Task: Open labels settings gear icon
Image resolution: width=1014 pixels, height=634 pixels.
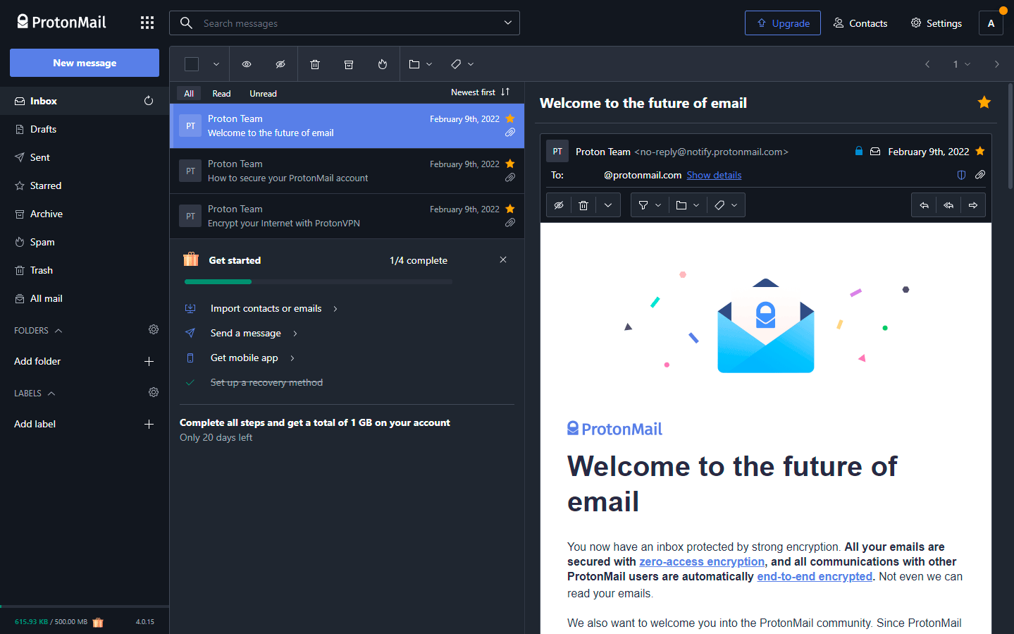Action: 154,393
